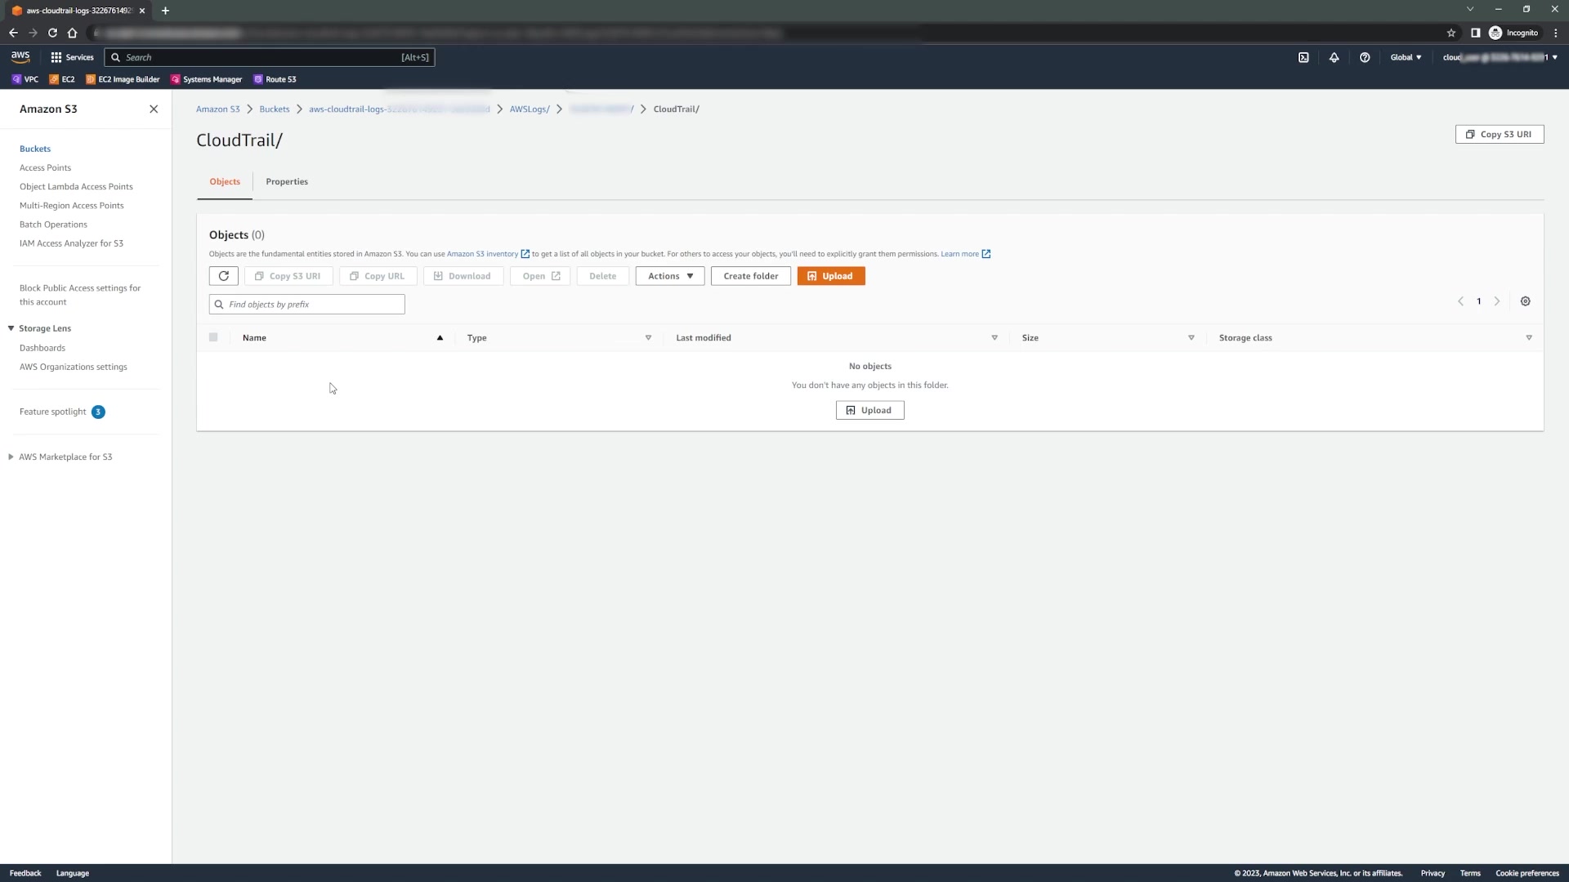Close the Amazon S3 sidebar panel
The width and height of the screenshot is (1569, 882).
(154, 109)
